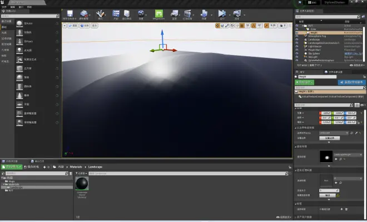Open the Show dropdown in viewport

[x=95, y=26]
